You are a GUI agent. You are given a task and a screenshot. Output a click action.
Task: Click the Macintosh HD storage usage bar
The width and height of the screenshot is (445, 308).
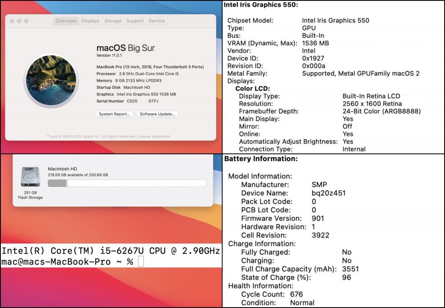click(126, 183)
